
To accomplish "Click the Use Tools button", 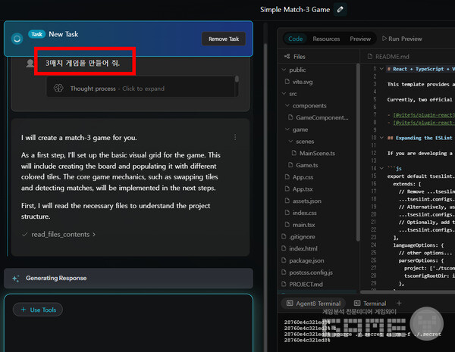I will [x=37, y=310].
